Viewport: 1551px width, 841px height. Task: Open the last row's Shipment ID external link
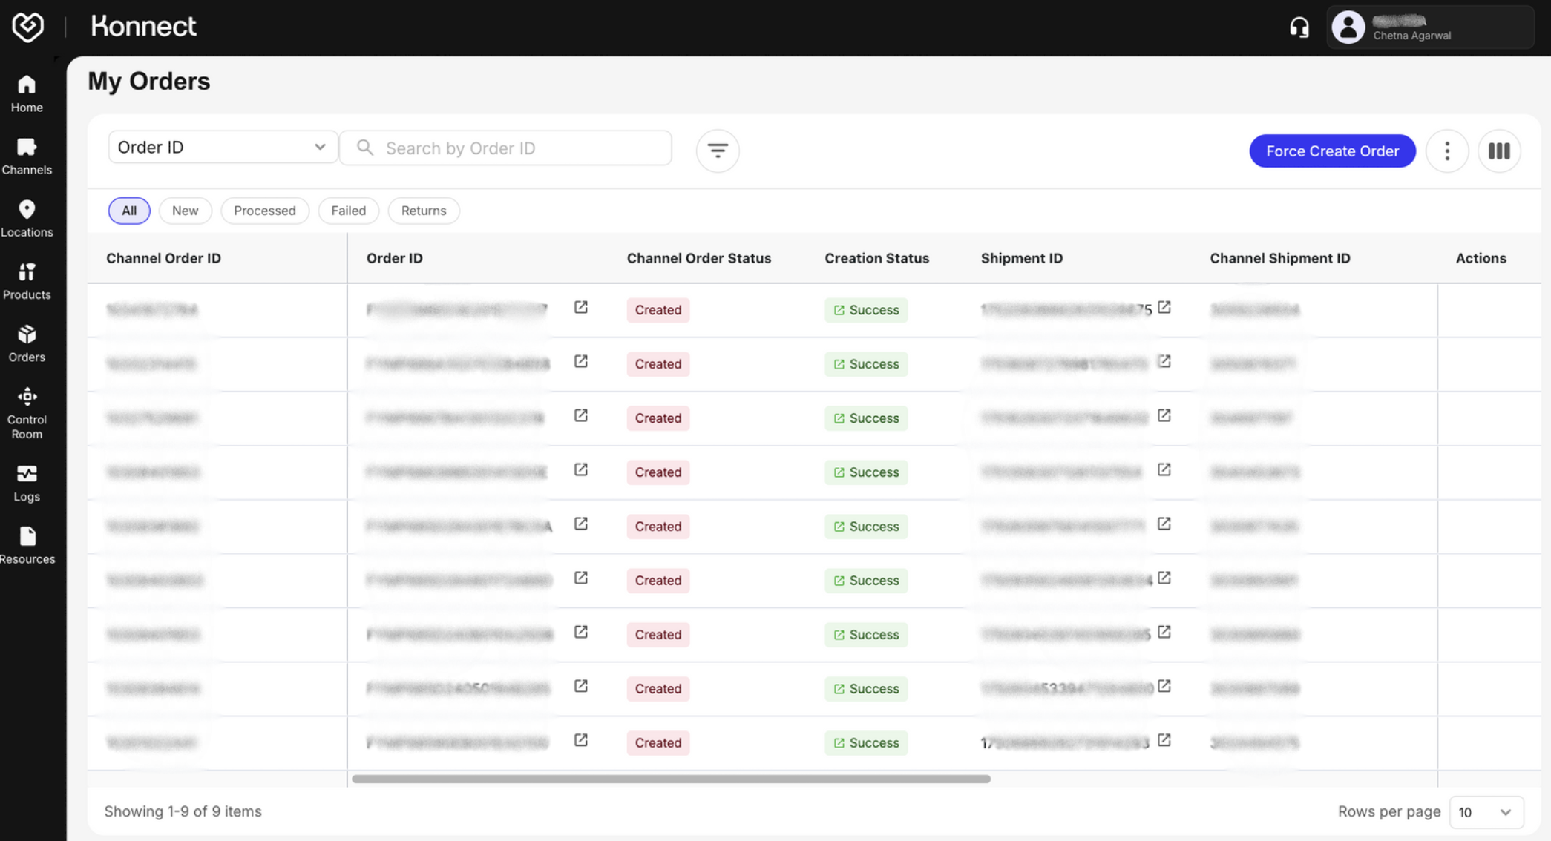coord(1164,740)
